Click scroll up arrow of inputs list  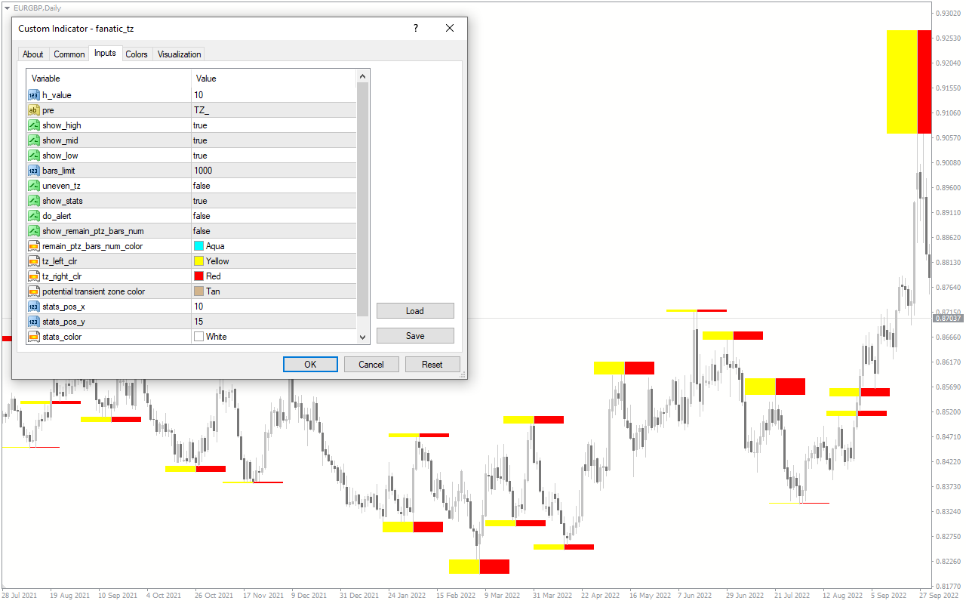click(363, 76)
